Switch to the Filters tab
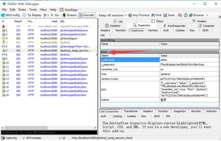 click(x=157, y=21)
